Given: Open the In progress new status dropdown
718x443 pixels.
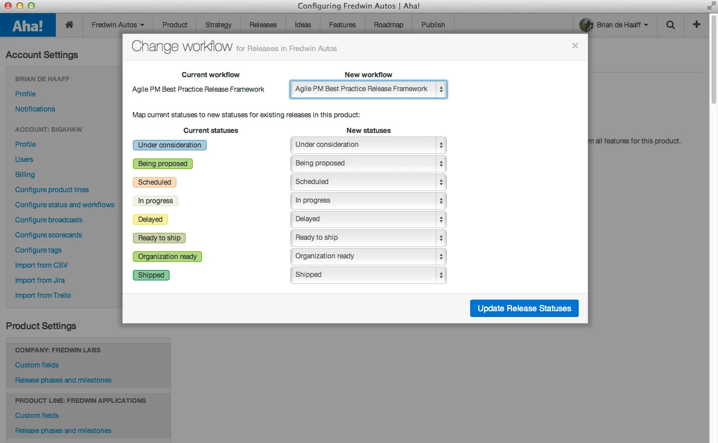Looking at the screenshot, I should (x=369, y=200).
